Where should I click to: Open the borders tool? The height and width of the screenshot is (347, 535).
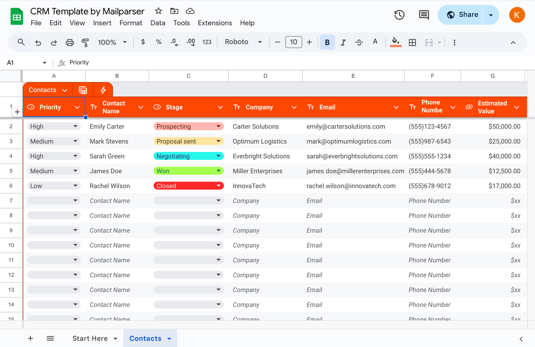(x=412, y=42)
